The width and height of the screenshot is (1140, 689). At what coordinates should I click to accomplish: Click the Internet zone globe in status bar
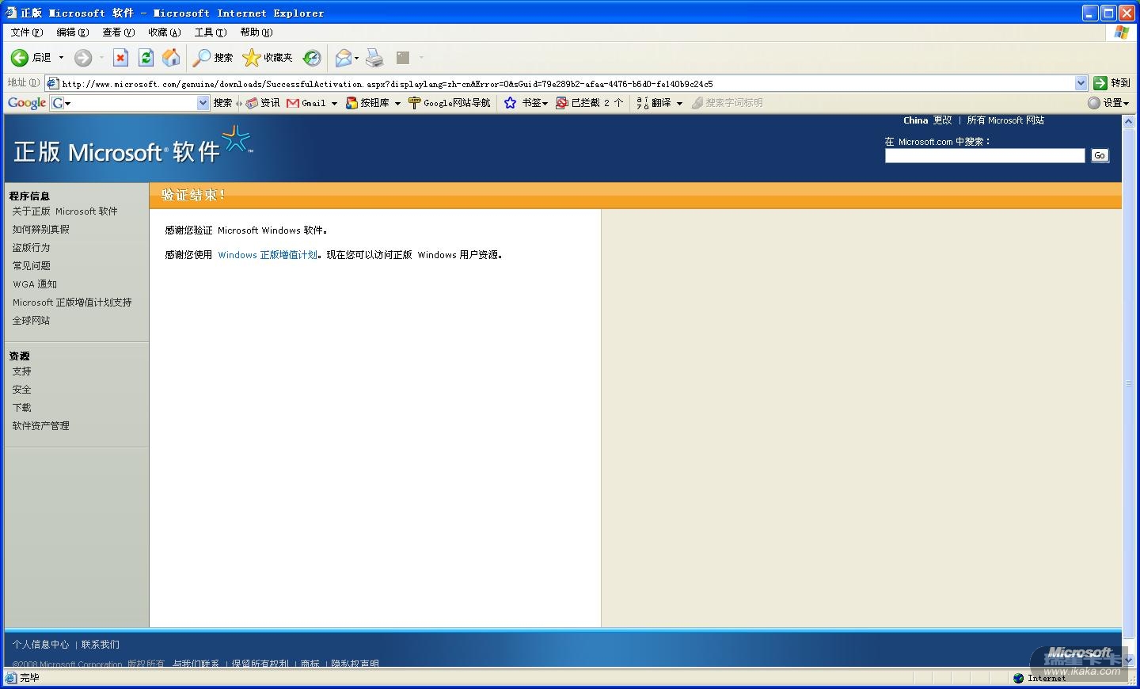click(x=1018, y=678)
